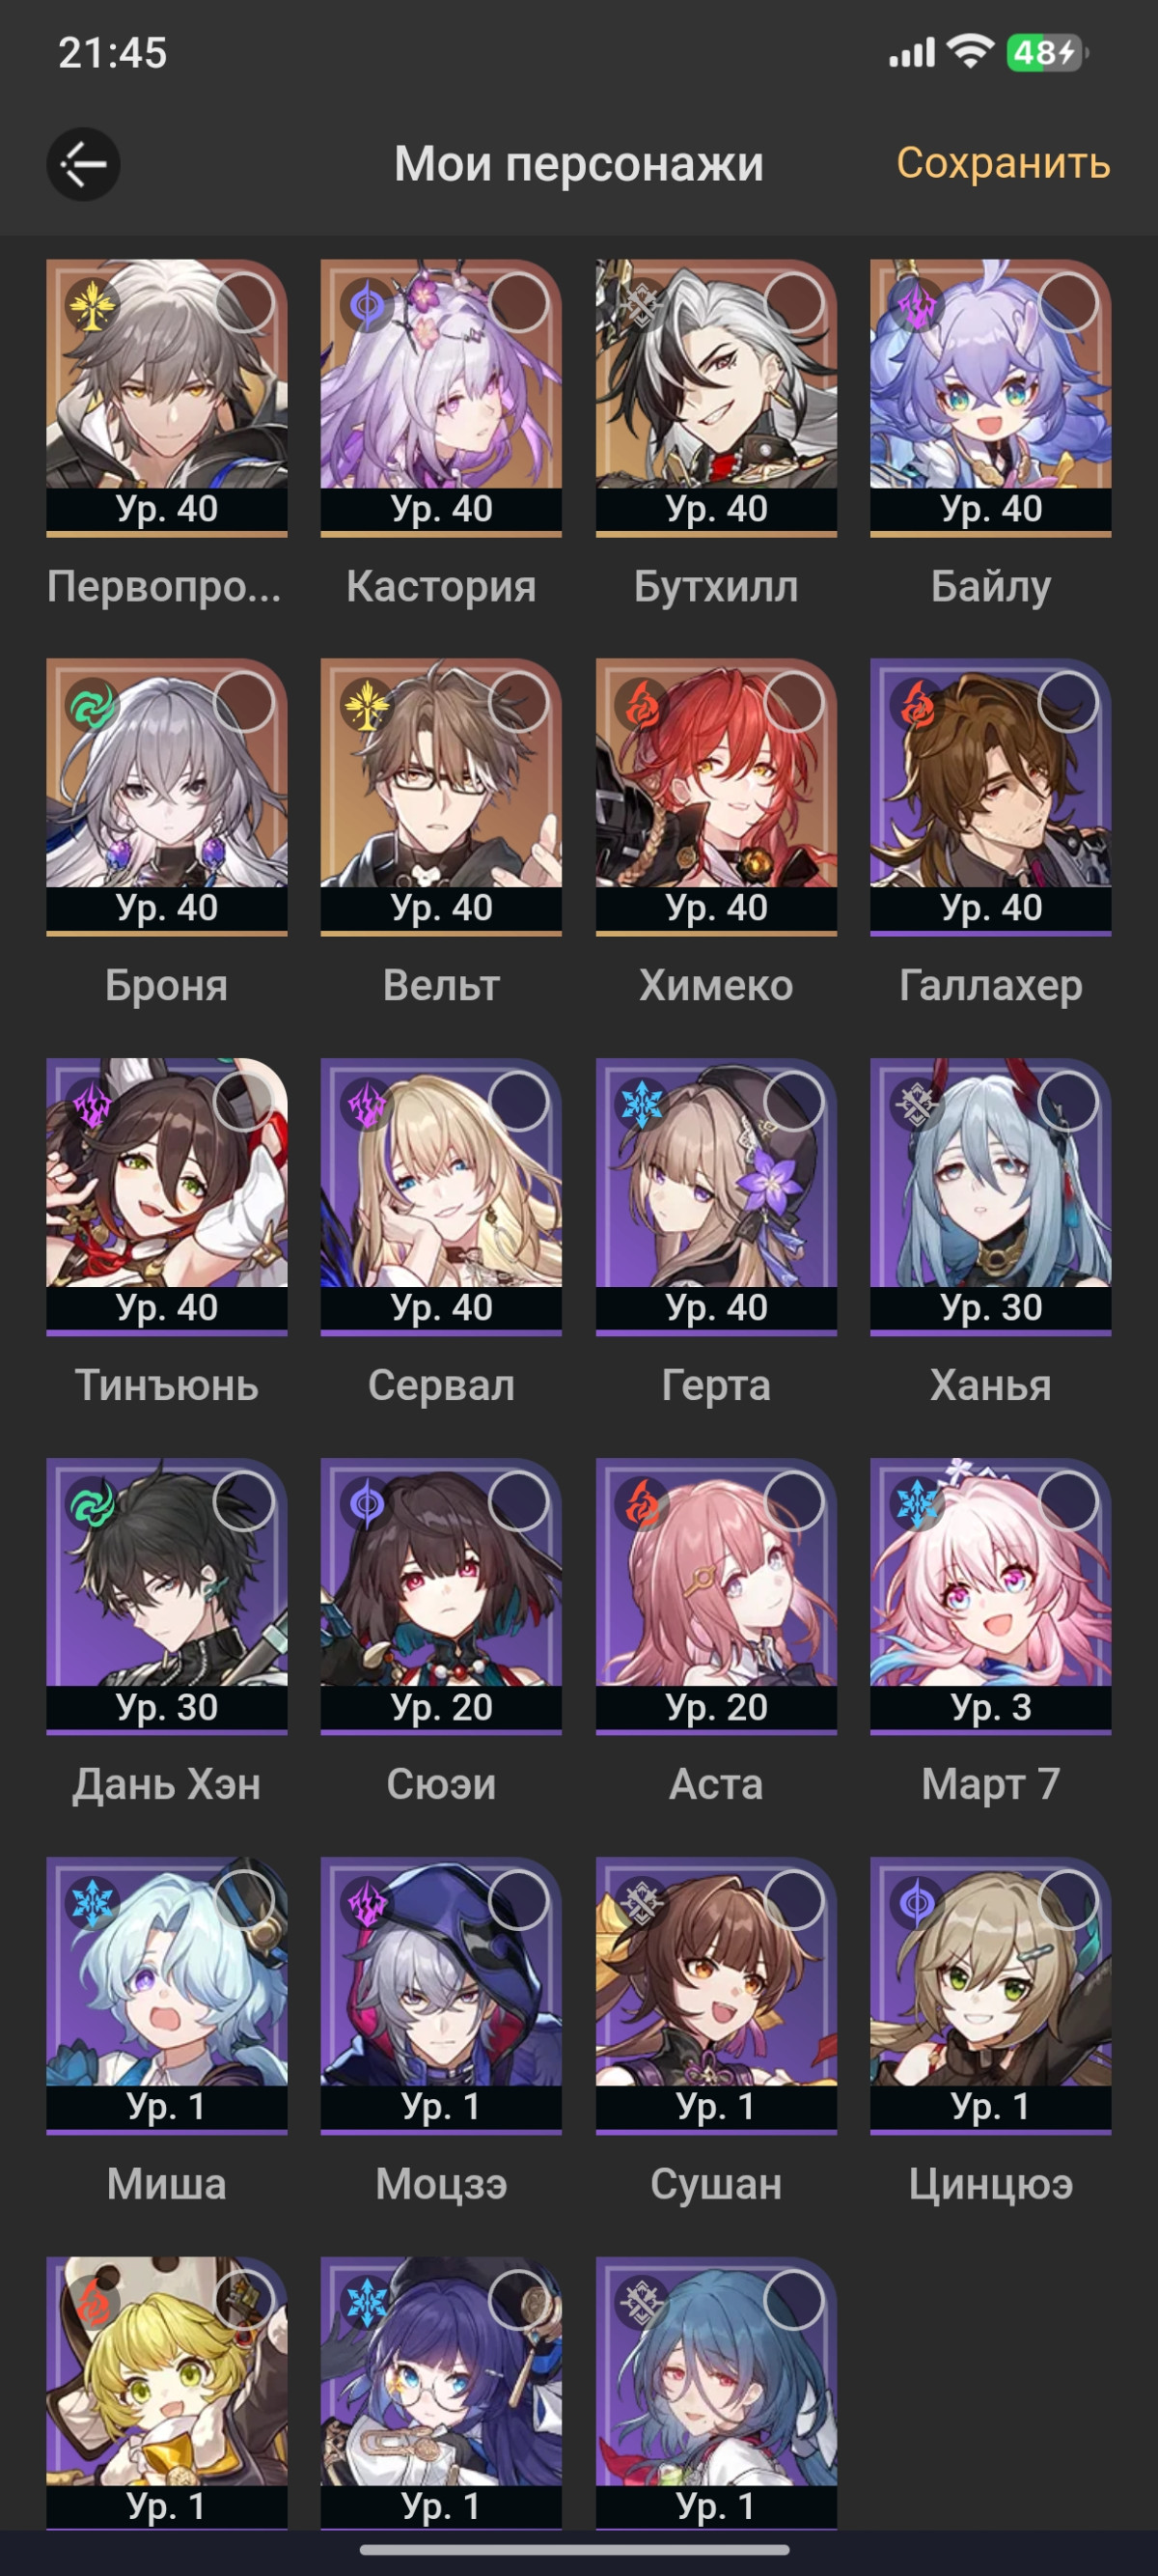1158x2576 pixels.
Task: Select the checkbox on Галлахер
Action: pos(1068,702)
